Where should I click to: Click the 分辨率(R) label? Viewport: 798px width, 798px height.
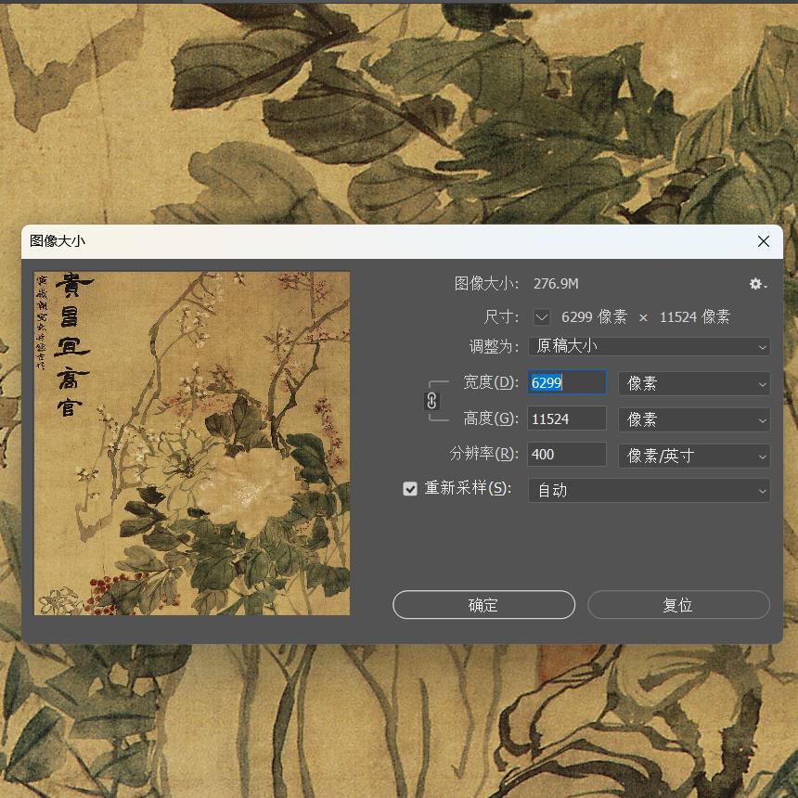[x=484, y=454]
